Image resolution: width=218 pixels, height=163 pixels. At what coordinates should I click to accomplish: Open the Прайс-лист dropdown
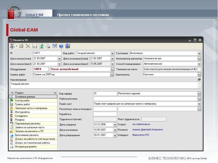pos(199,104)
